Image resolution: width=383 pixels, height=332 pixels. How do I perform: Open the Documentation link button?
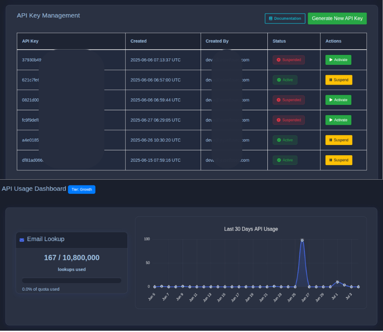coord(285,19)
